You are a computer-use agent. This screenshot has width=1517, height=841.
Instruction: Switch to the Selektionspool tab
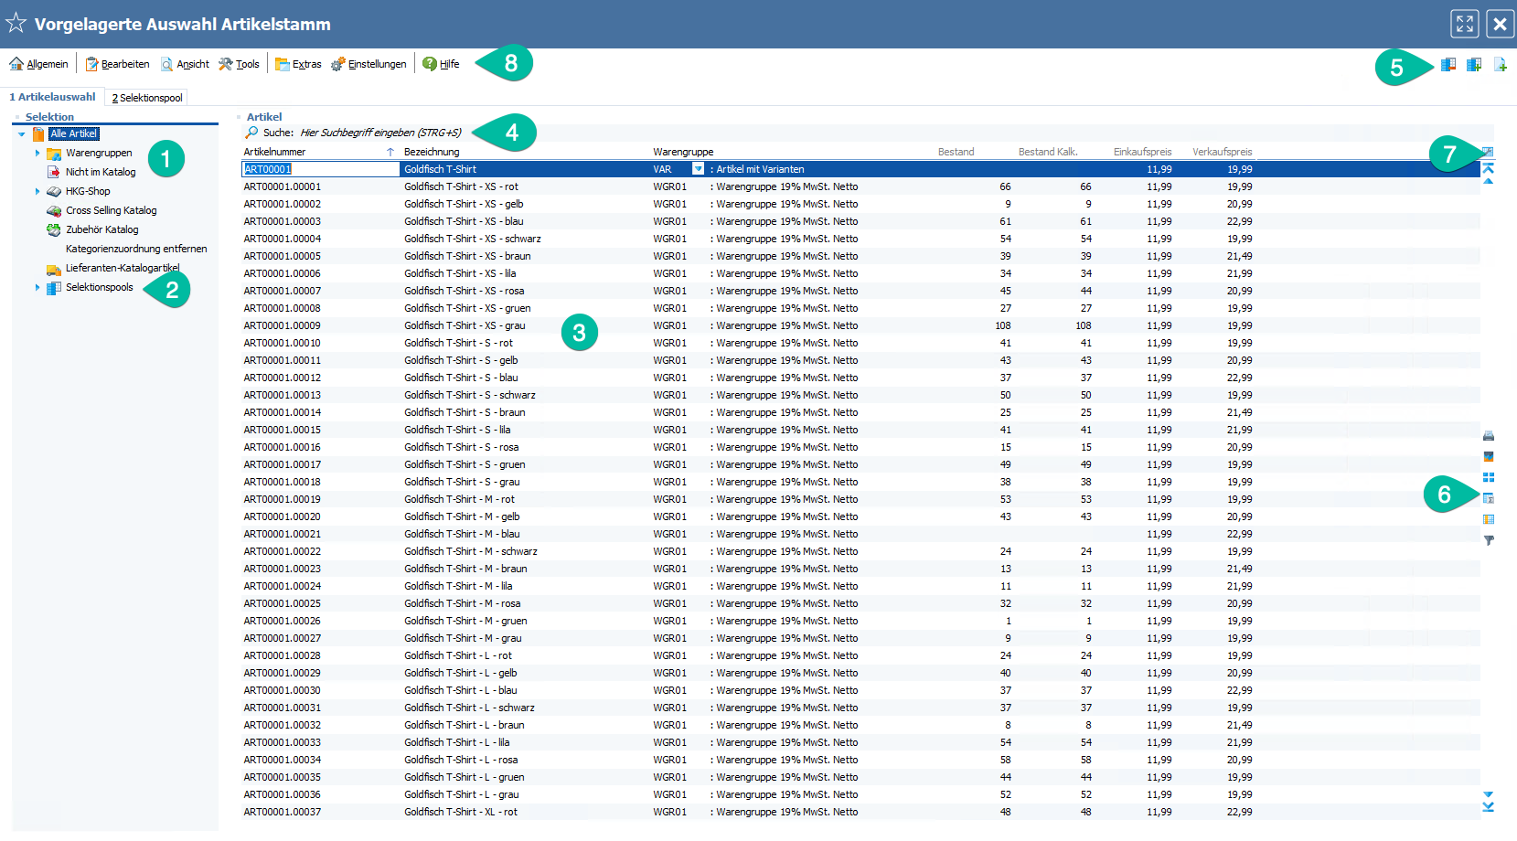(147, 98)
